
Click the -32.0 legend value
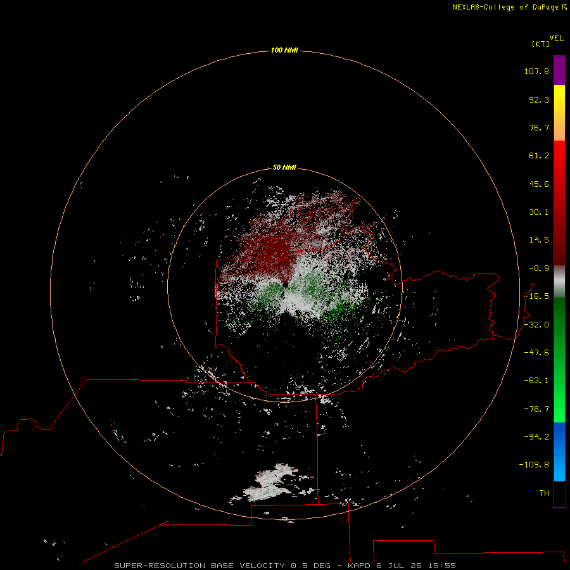536,325
